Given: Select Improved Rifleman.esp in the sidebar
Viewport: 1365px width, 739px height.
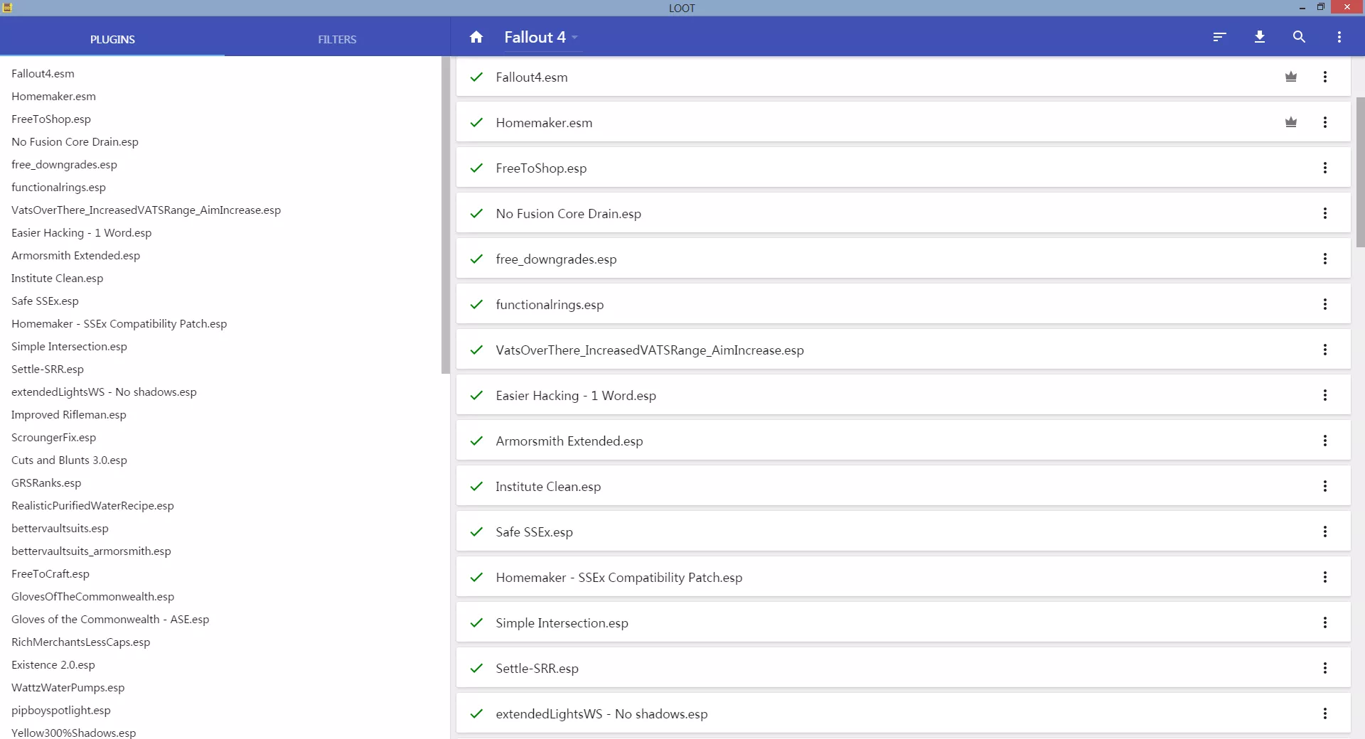Looking at the screenshot, I should [68, 414].
